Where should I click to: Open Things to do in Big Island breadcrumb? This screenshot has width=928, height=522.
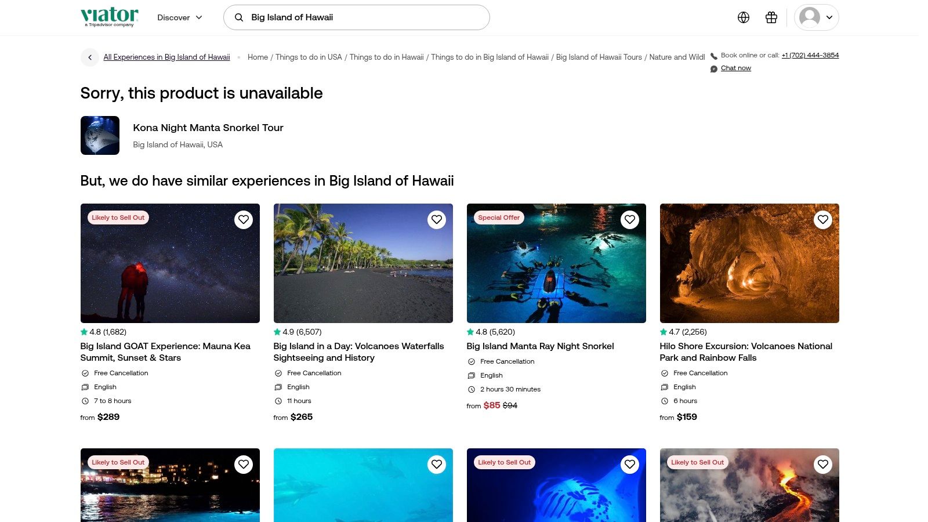click(490, 57)
